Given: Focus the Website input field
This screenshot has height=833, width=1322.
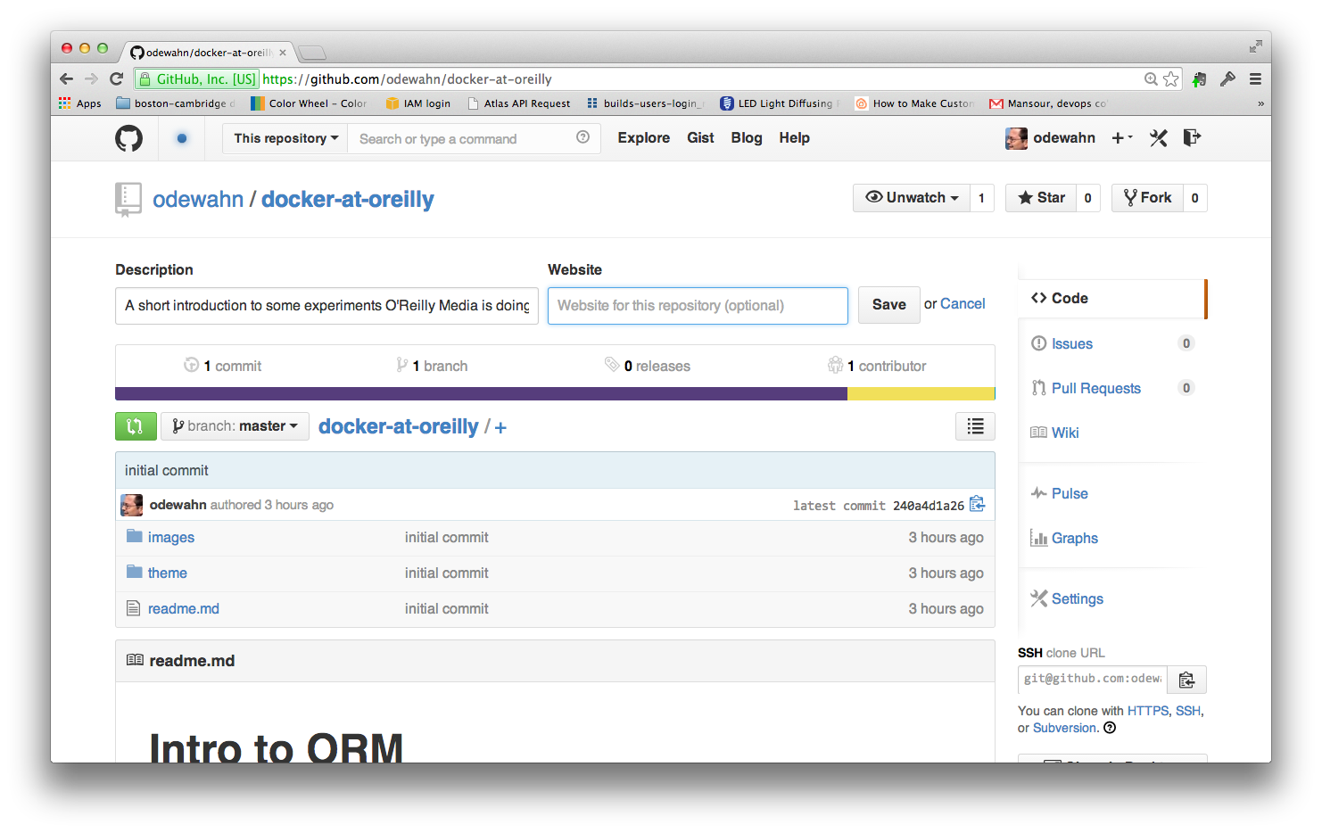Looking at the screenshot, I should tap(697, 306).
